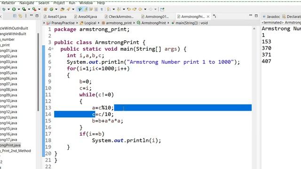Click armstrong_print breadcrumb segment
301x169 pixels.
tap(117, 23)
